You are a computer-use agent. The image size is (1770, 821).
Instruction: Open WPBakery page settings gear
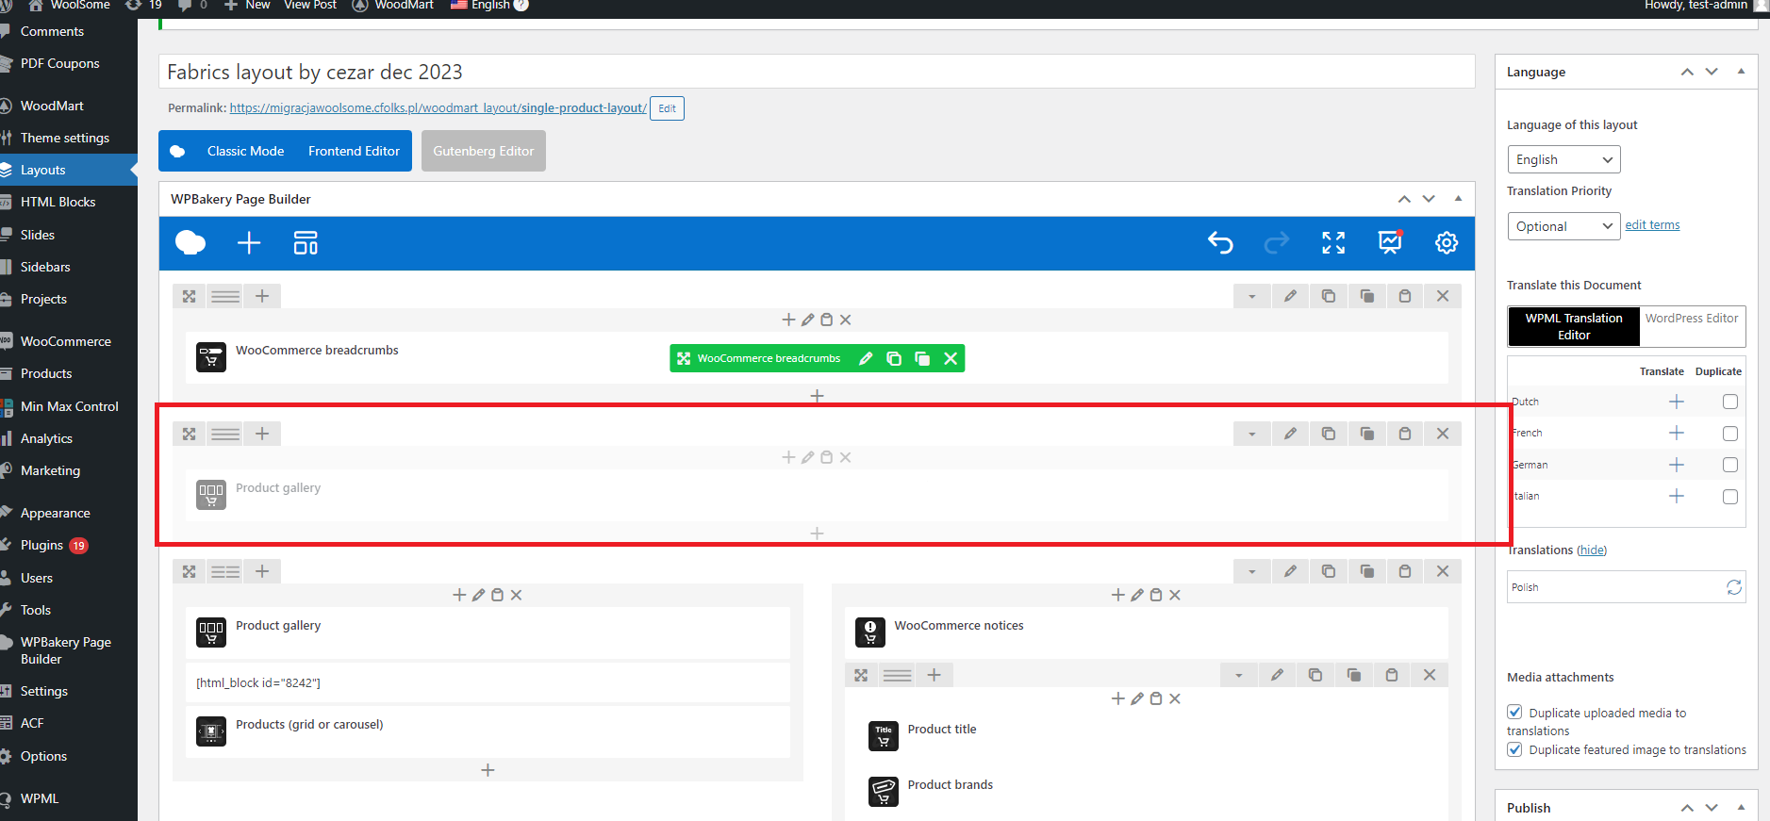(1447, 243)
